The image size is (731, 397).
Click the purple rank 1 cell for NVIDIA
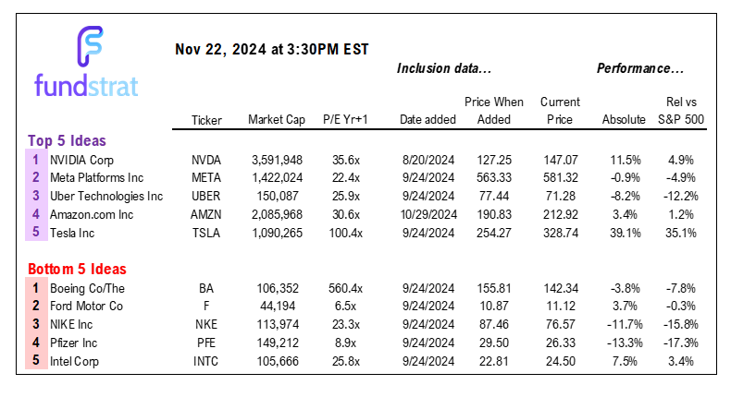(x=36, y=160)
